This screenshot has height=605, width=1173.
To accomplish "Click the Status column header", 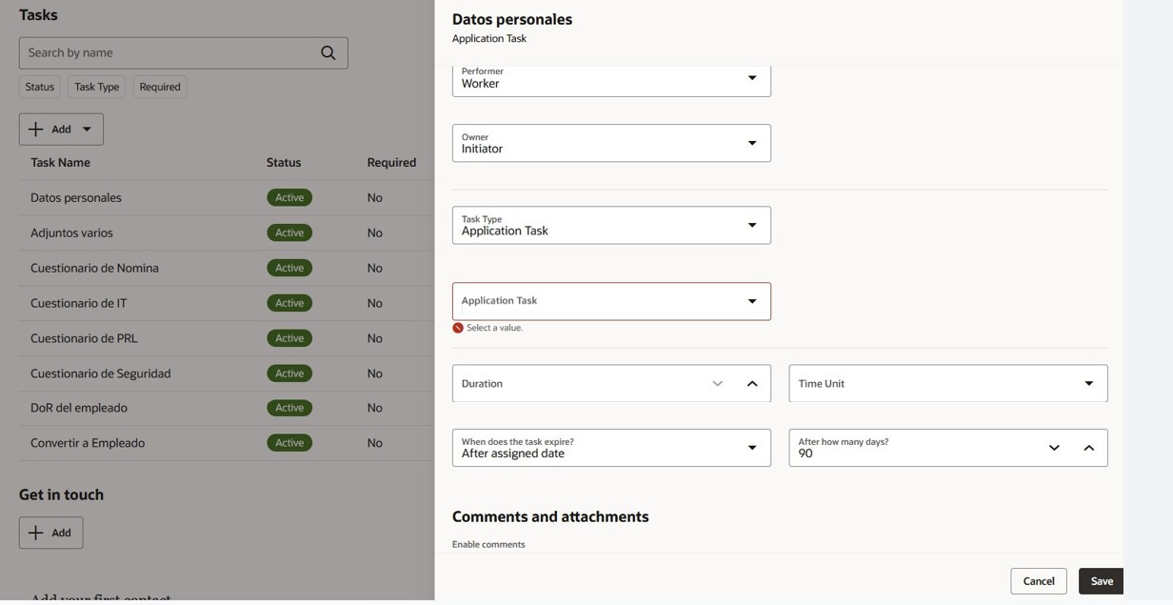I will (284, 162).
